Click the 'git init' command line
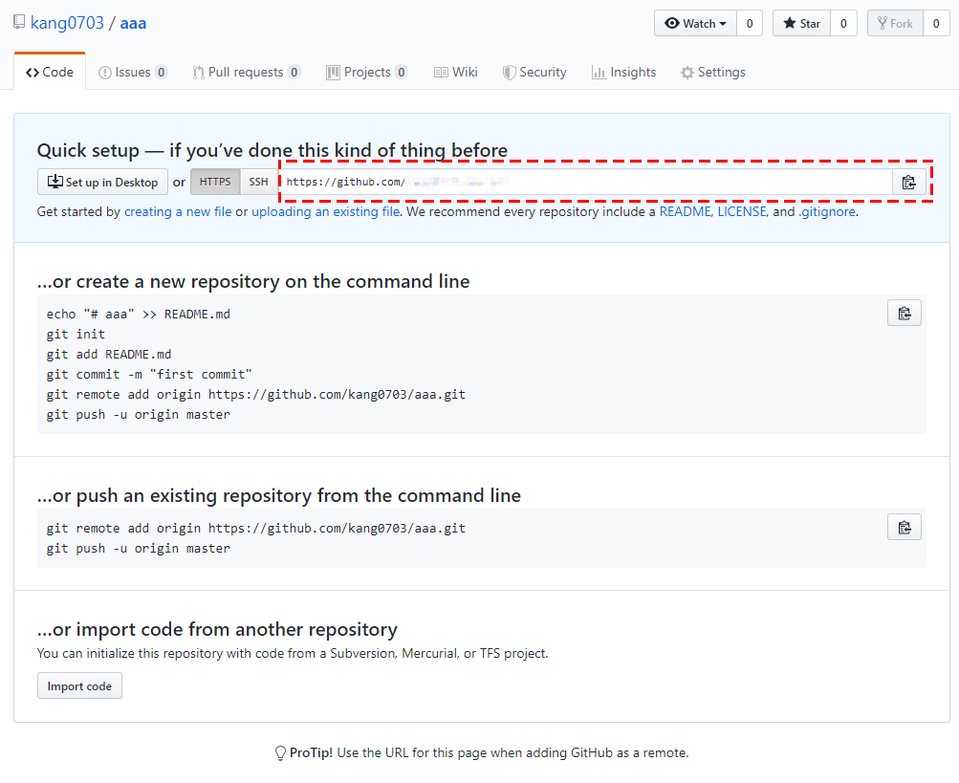The height and width of the screenshot is (783, 959). 76,334
